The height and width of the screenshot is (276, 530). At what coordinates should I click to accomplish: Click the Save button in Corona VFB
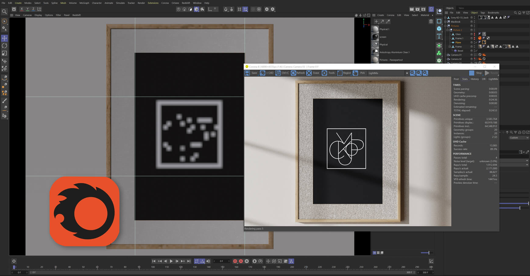[x=251, y=73]
